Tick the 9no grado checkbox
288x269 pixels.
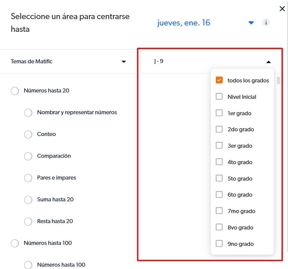click(219, 244)
